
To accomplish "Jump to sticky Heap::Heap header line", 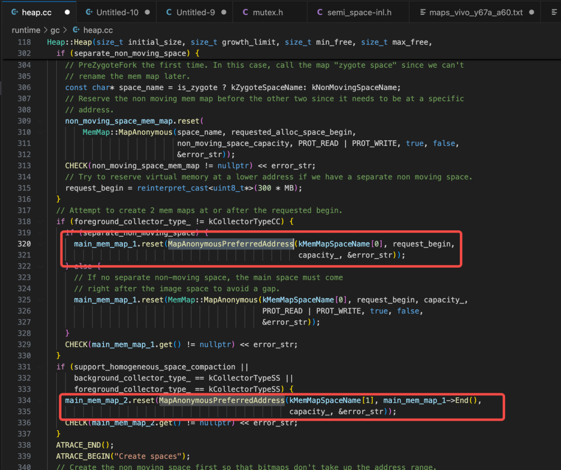I will click(239, 42).
